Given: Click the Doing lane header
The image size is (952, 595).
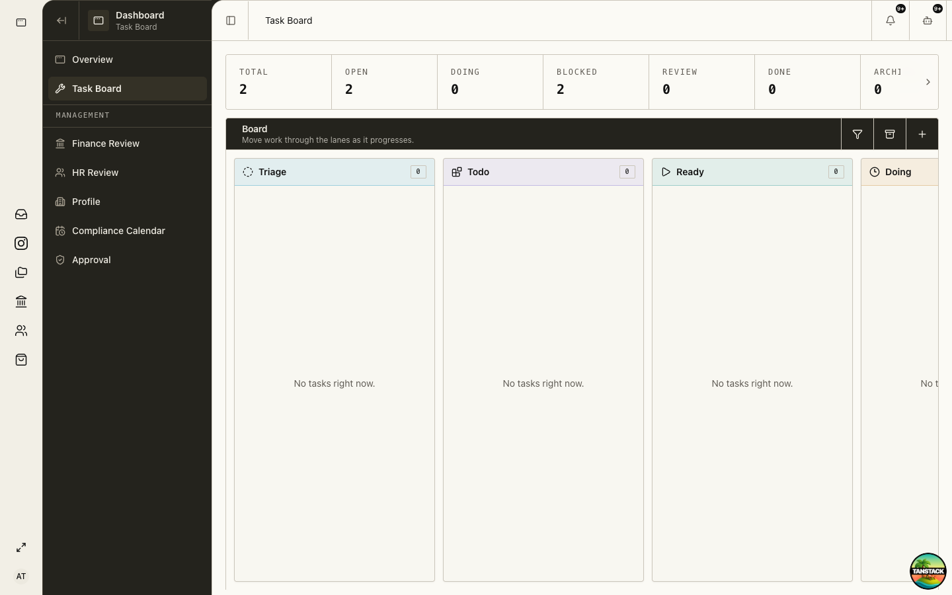Looking at the screenshot, I should 900,172.
